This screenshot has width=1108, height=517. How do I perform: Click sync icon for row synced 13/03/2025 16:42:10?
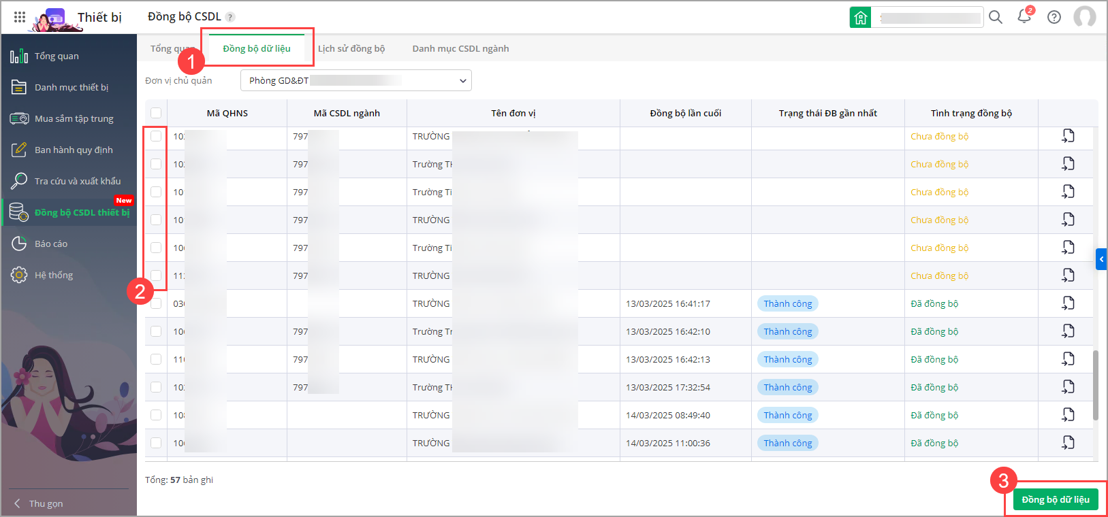click(1068, 331)
